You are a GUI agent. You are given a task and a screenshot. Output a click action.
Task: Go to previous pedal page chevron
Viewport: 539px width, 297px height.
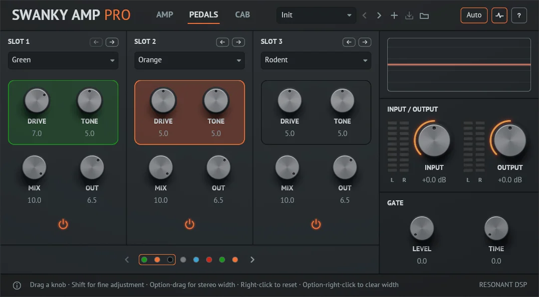coord(127,260)
